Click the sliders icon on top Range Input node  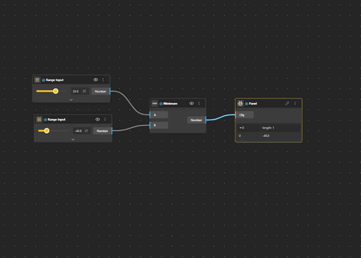(37, 80)
